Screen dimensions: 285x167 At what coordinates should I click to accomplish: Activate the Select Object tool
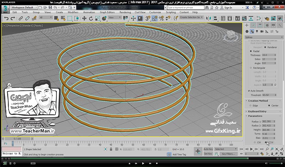56,19
